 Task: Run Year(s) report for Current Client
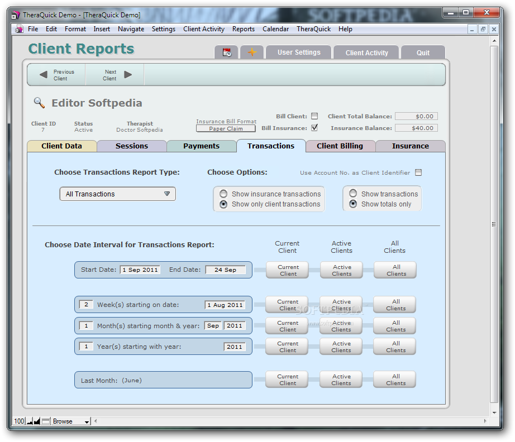(287, 347)
